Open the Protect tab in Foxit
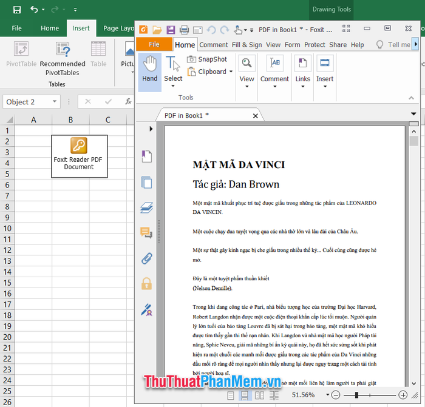This screenshot has width=425, height=407. click(x=314, y=44)
